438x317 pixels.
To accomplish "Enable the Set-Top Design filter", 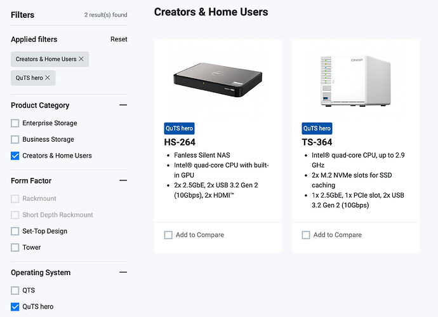I will coord(15,231).
